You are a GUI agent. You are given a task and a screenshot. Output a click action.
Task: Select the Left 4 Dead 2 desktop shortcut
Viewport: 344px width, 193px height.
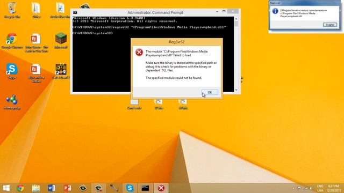tap(61, 71)
